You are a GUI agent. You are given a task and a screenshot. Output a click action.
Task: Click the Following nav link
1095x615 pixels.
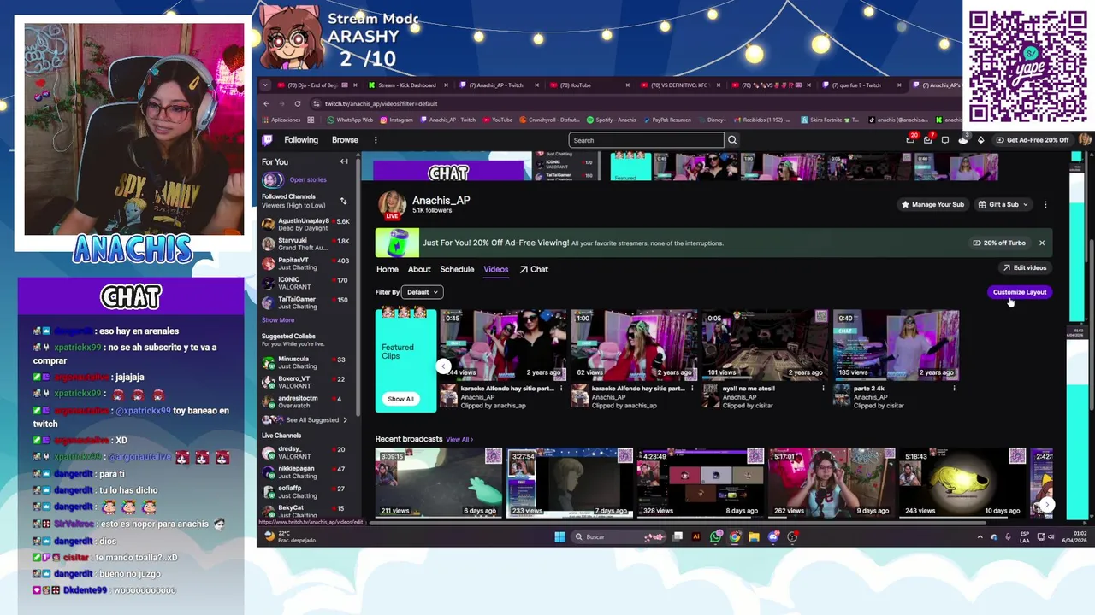[x=301, y=140]
